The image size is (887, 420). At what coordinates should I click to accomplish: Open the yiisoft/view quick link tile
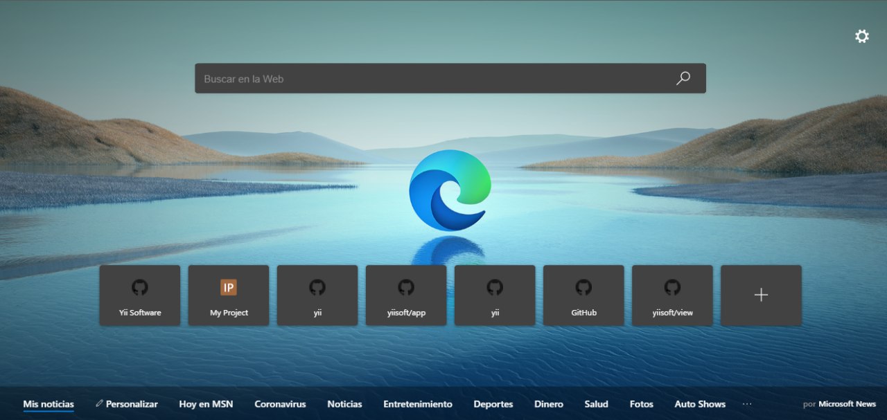[672, 295]
